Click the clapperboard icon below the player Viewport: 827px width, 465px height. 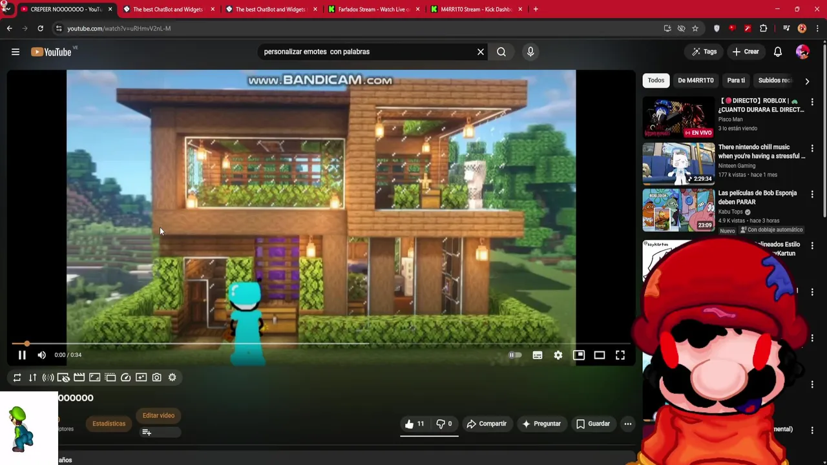point(79,378)
